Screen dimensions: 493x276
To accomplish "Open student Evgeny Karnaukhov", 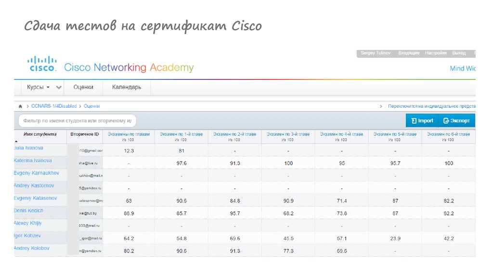I will click(37, 173).
